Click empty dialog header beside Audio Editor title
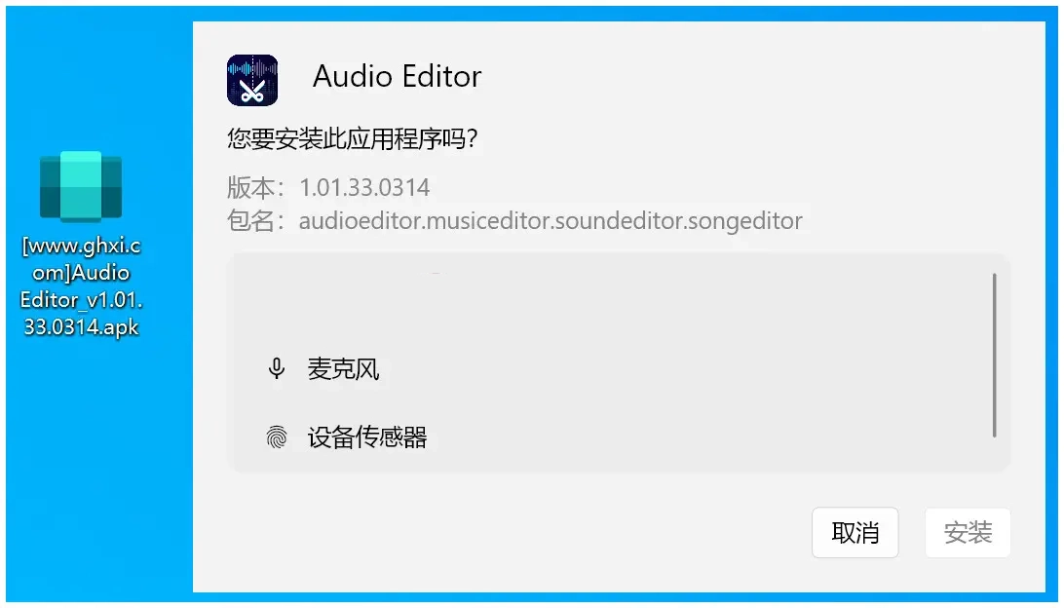Viewport: 1064px width, 608px height. tap(746, 76)
